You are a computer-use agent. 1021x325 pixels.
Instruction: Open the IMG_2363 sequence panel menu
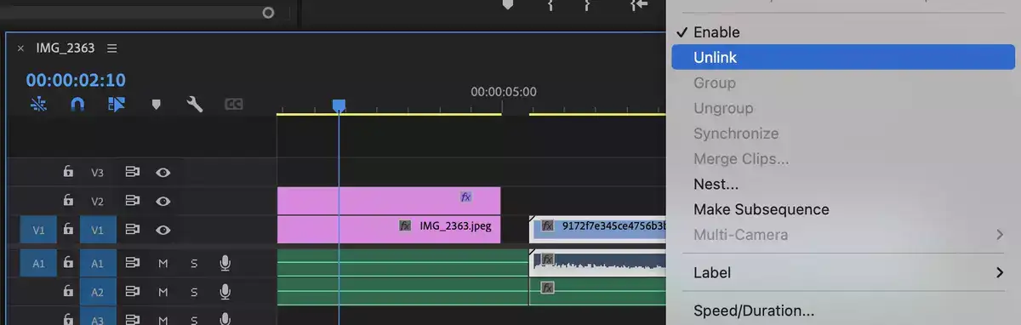click(x=112, y=48)
